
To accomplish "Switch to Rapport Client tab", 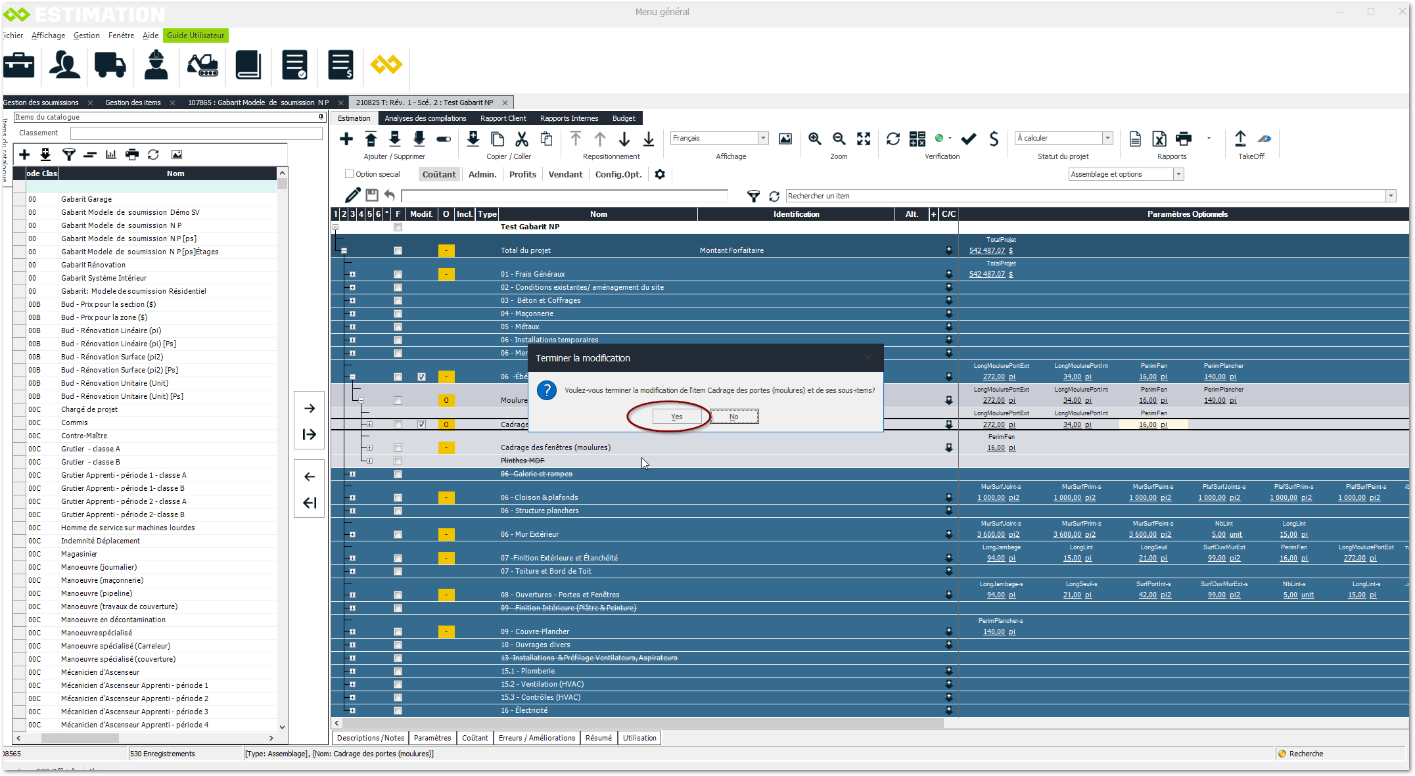I will (x=503, y=118).
